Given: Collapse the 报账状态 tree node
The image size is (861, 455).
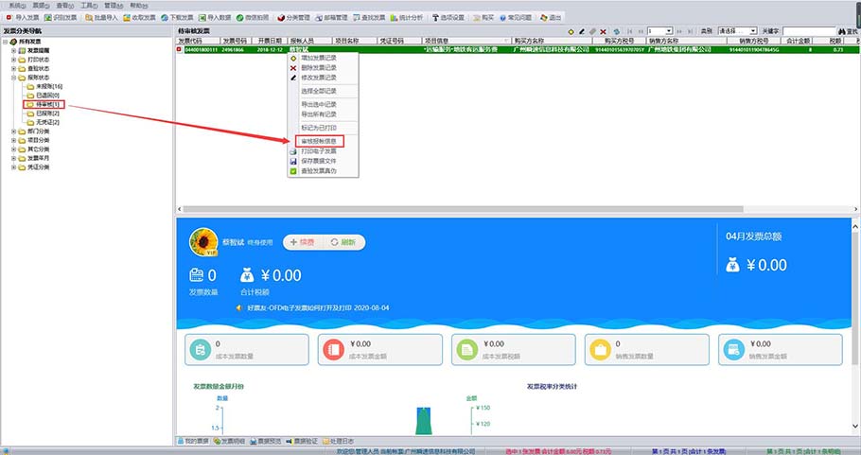Looking at the screenshot, I should click(x=14, y=78).
